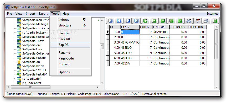Choose Indexes from the Tools menu
Image resolution: width=227 pixels, height=103 pixels.
point(70,20)
